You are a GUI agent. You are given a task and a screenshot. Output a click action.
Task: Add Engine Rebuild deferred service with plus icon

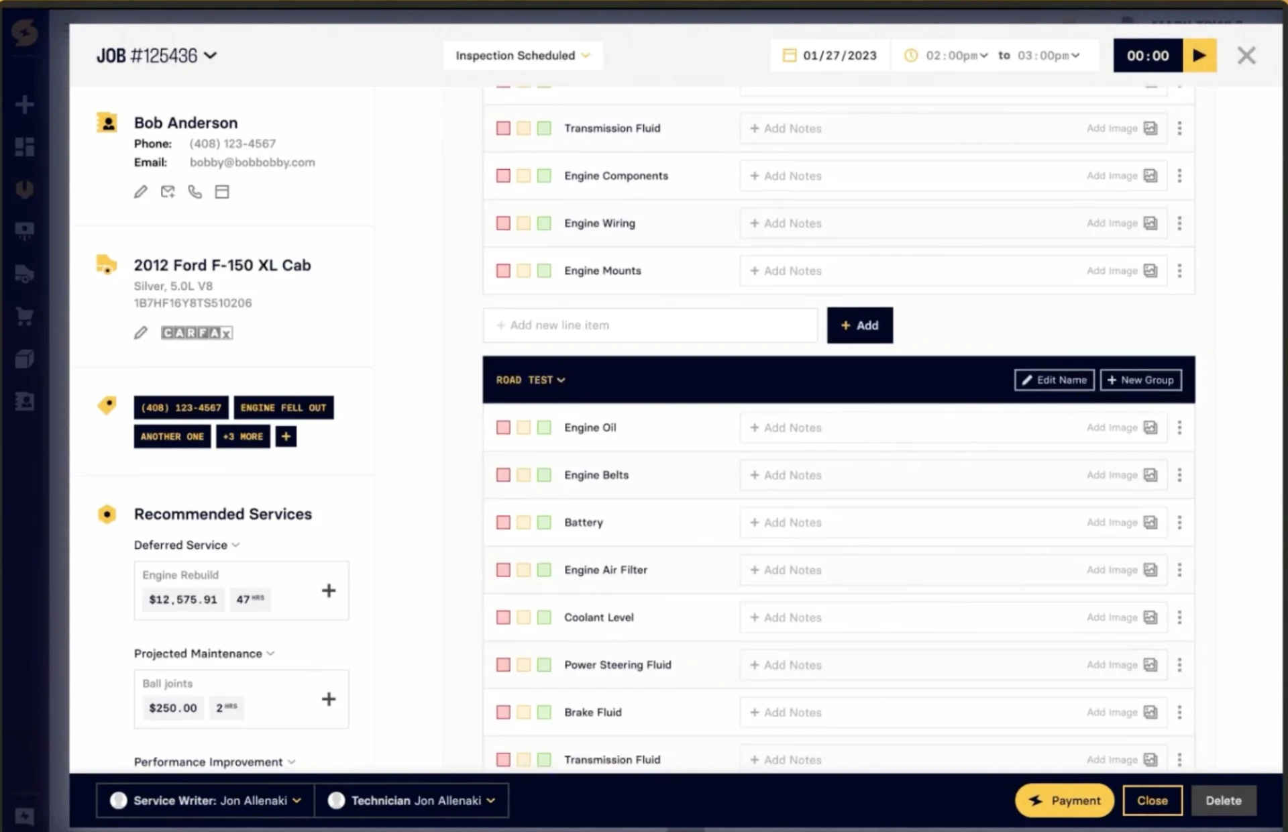329,591
